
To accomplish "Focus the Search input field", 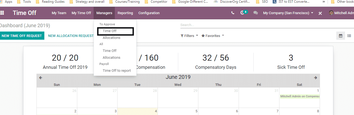I will (267, 25).
